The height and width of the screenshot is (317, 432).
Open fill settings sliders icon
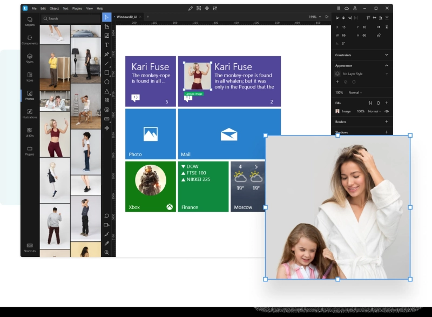coord(370,103)
